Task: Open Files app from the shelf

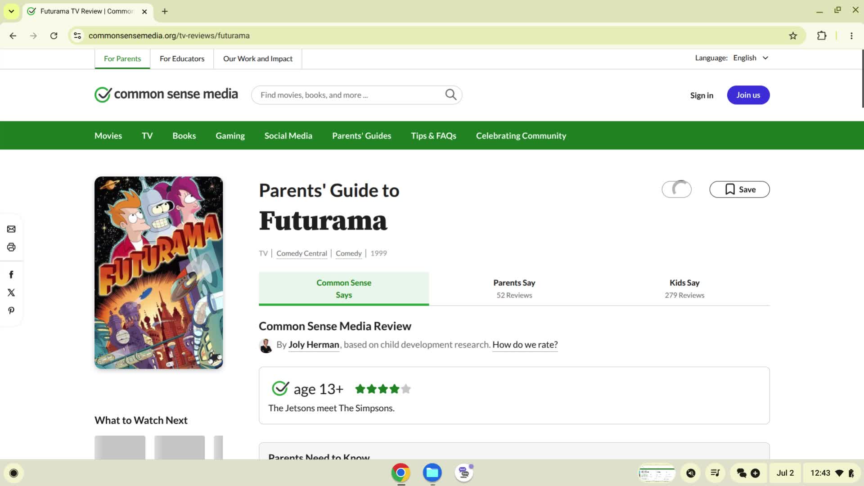Action: click(x=432, y=473)
